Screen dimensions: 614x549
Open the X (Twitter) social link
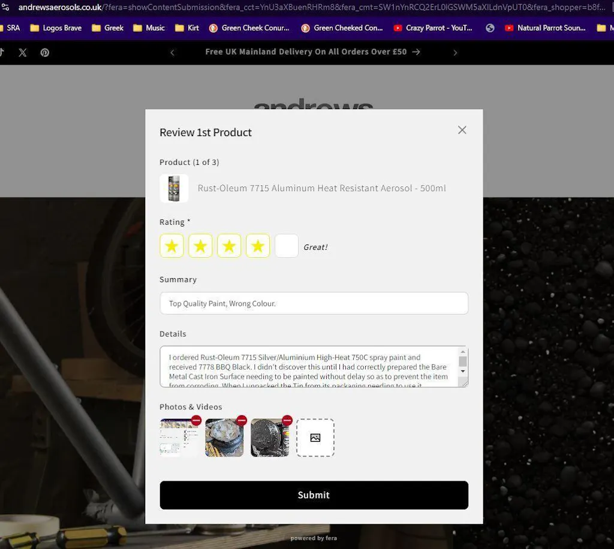tap(23, 53)
